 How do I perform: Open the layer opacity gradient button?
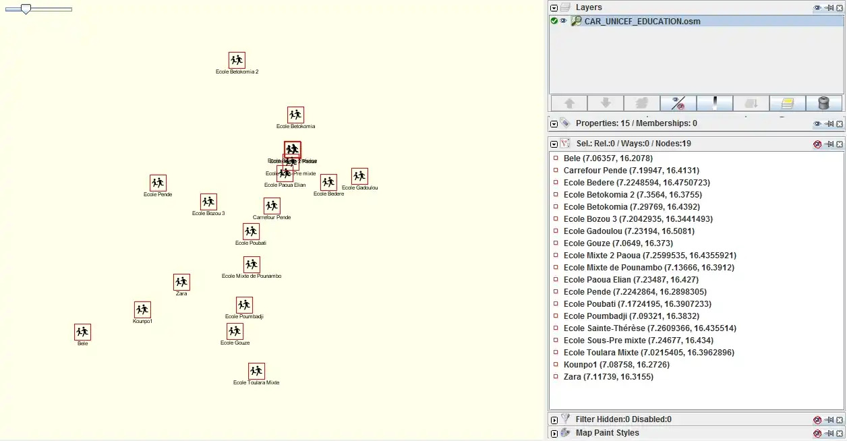pos(715,103)
